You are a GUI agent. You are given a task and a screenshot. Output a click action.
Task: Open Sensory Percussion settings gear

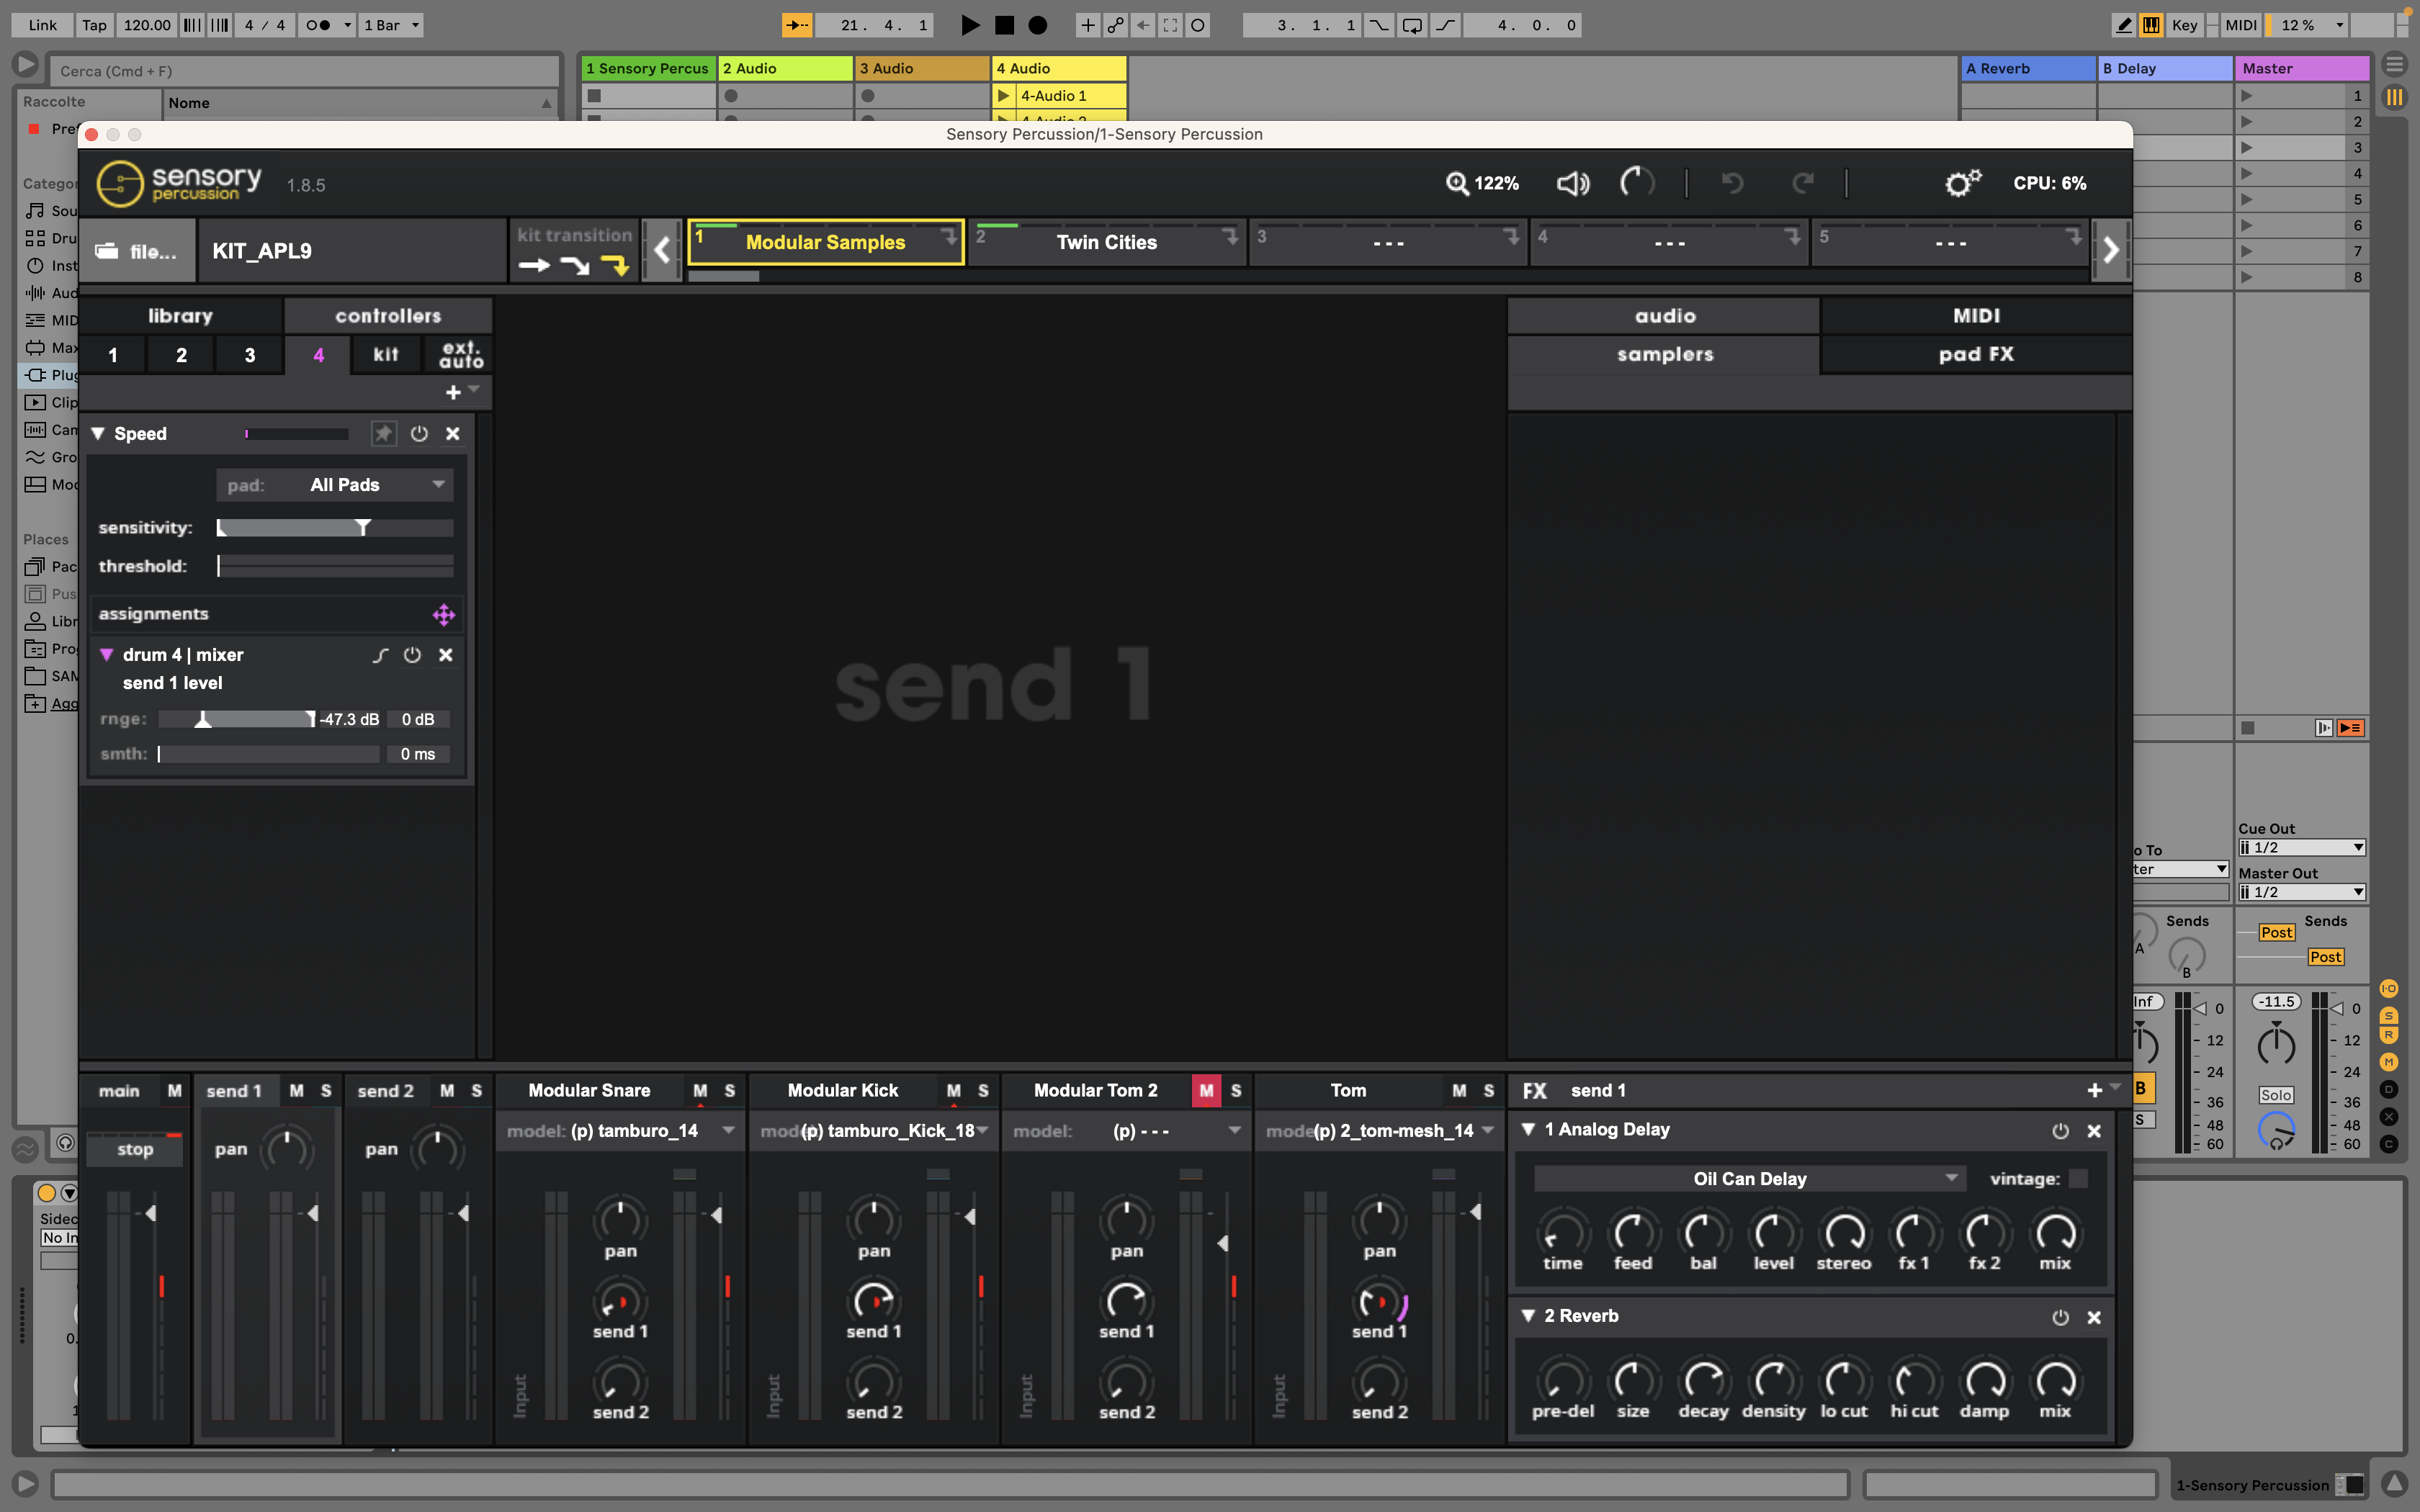pyautogui.click(x=1961, y=183)
